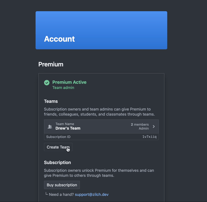Click the Buy subscription button

click(x=62, y=185)
